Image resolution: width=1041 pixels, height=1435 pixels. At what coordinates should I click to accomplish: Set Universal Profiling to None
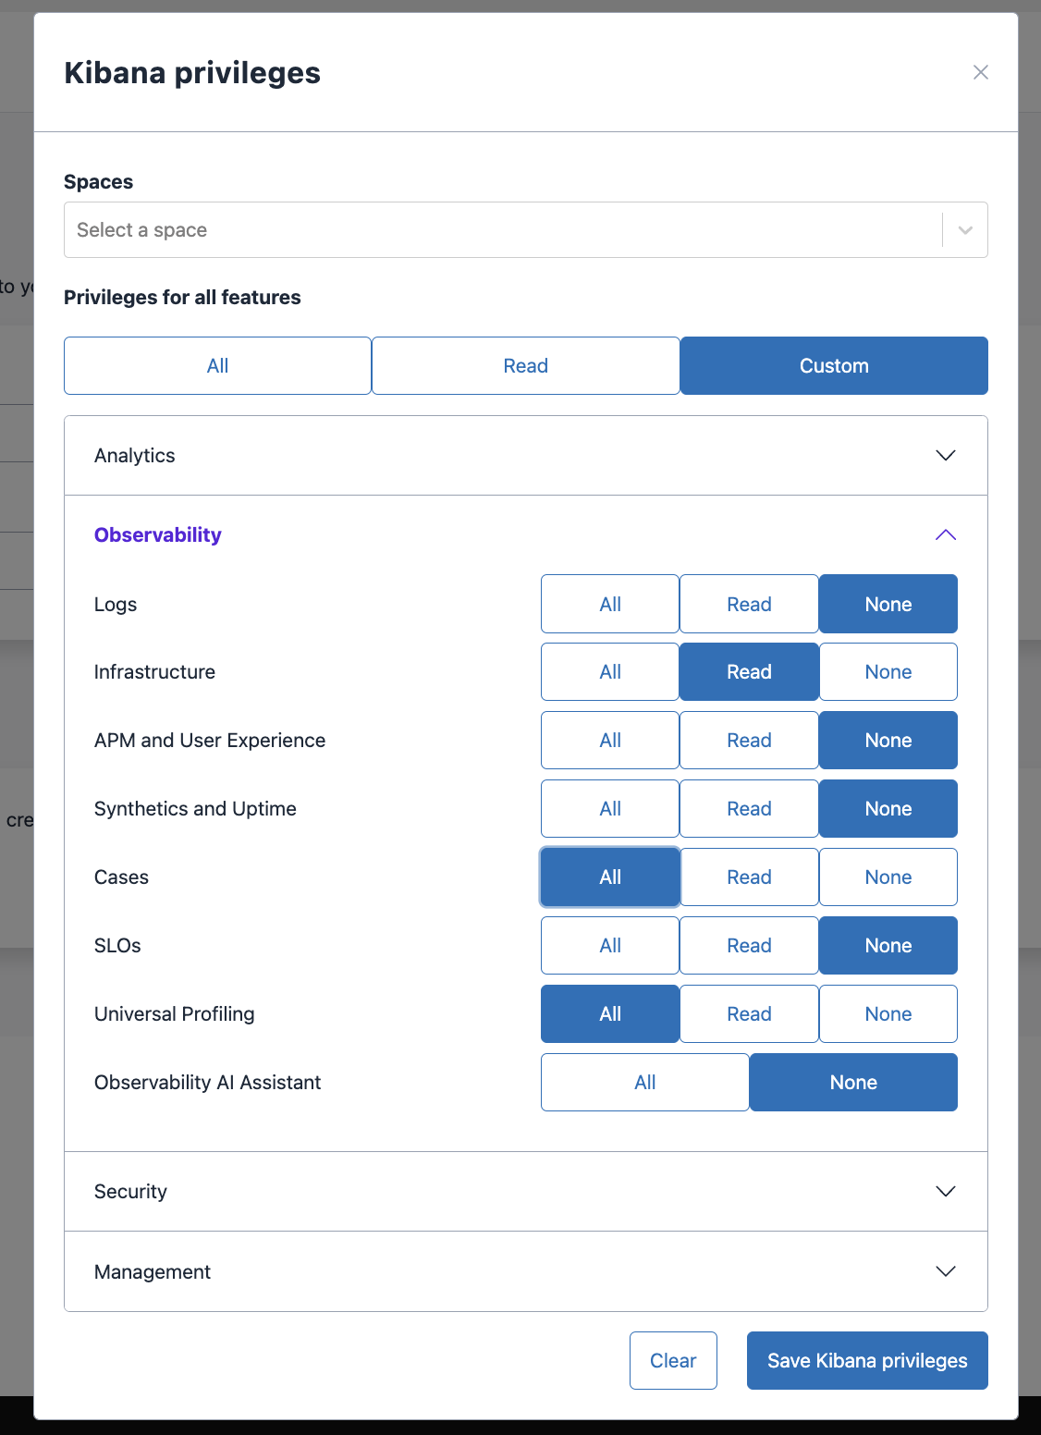click(888, 1013)
